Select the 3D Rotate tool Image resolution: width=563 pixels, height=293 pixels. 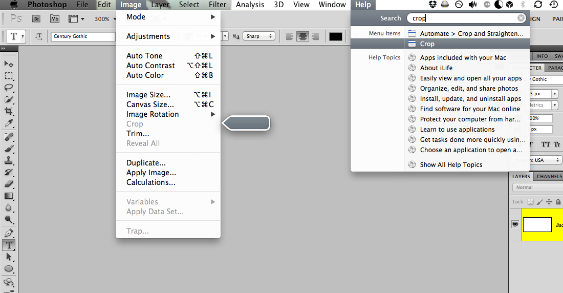tap(9, 282)
